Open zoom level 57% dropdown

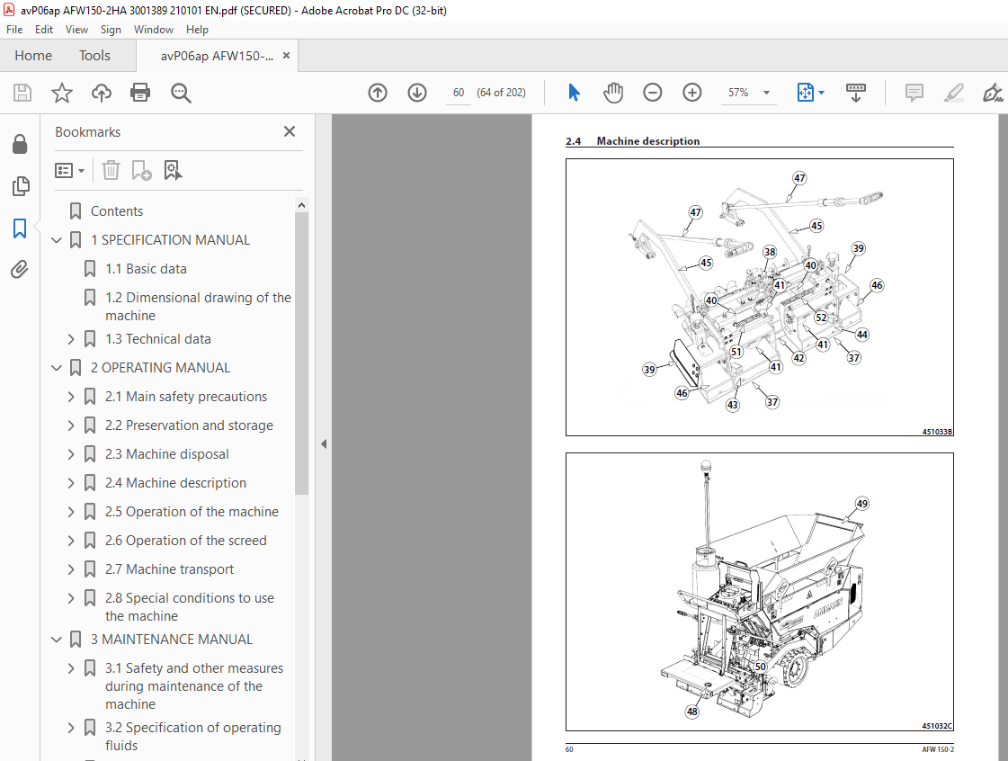[x=766, y=93]
